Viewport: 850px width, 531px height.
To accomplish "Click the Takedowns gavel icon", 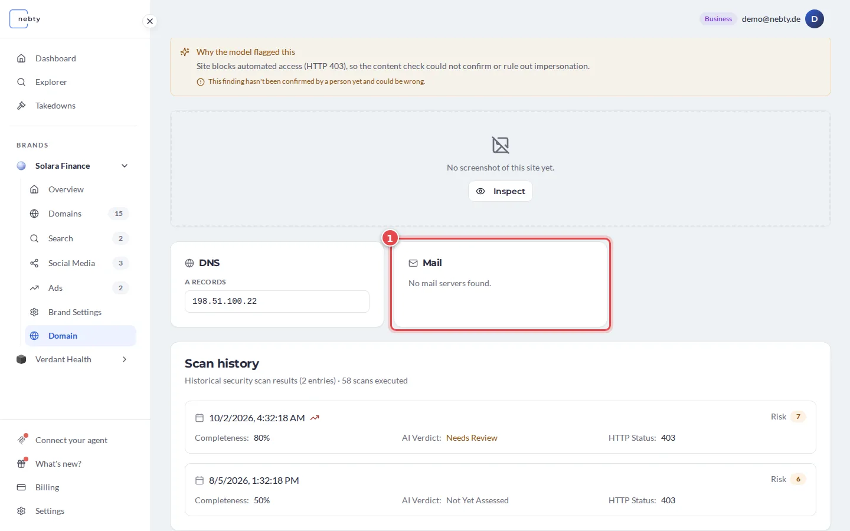I will 21,106.
